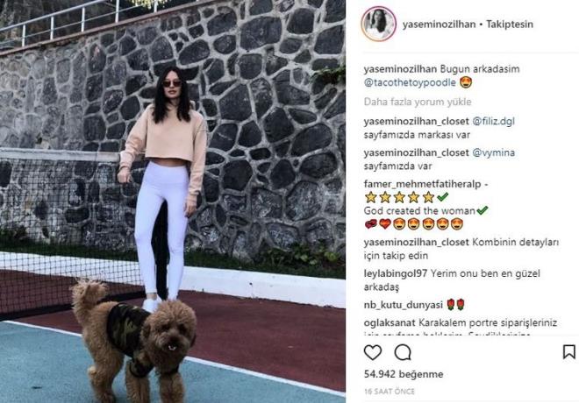Screen dimensions: 579x403
Task: Load more comments via Daha fazla yorum yükle
Action: tap(418, 102)
